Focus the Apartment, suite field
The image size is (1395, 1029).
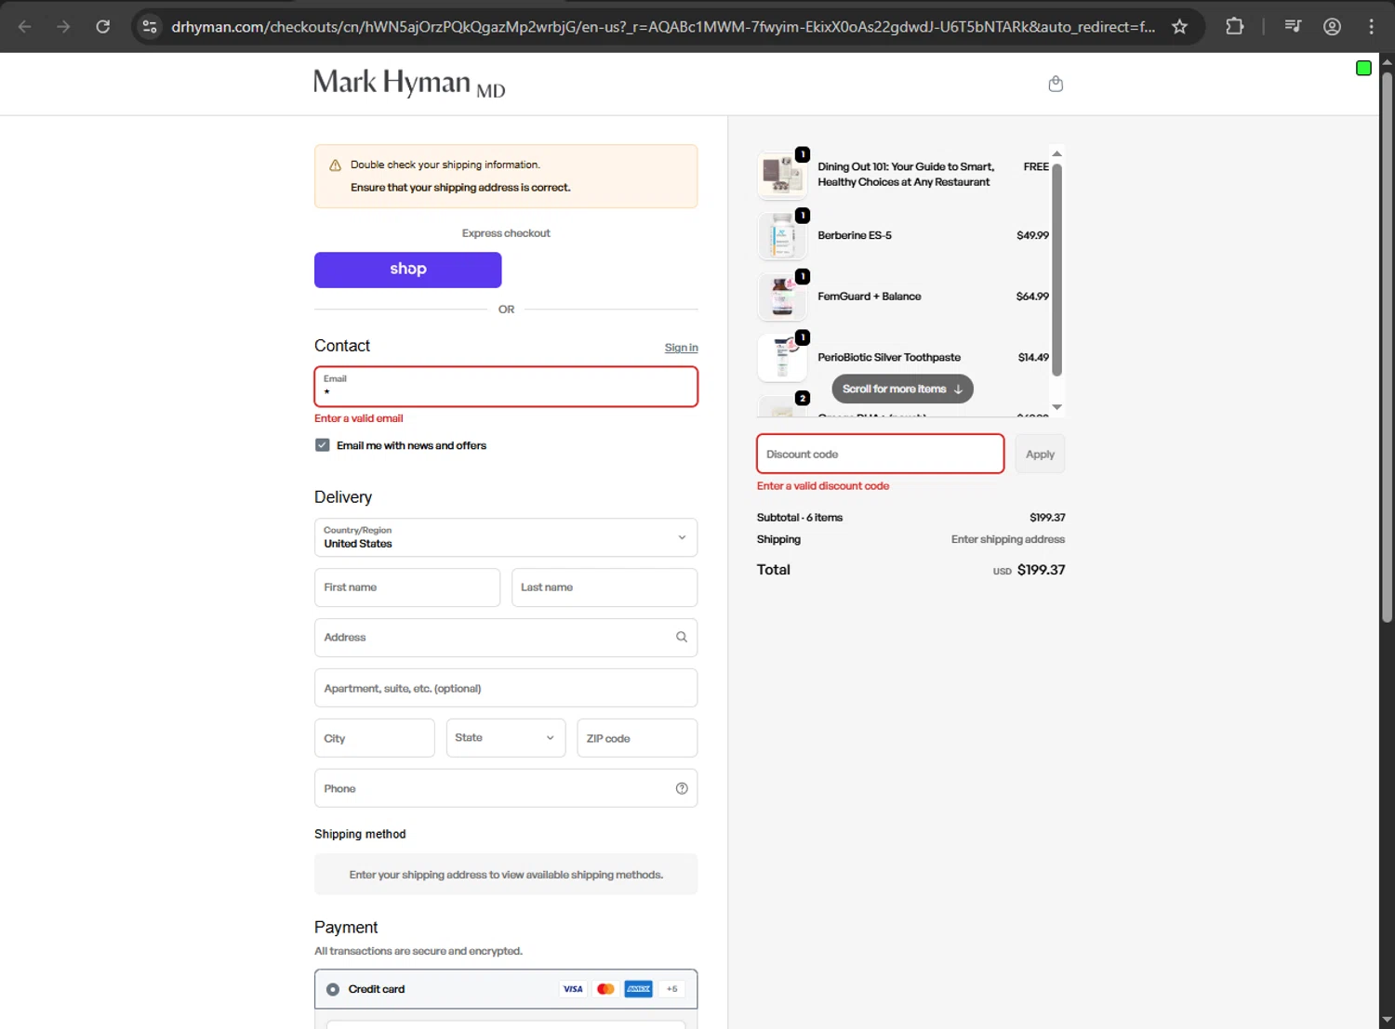(x=506, y=688)
